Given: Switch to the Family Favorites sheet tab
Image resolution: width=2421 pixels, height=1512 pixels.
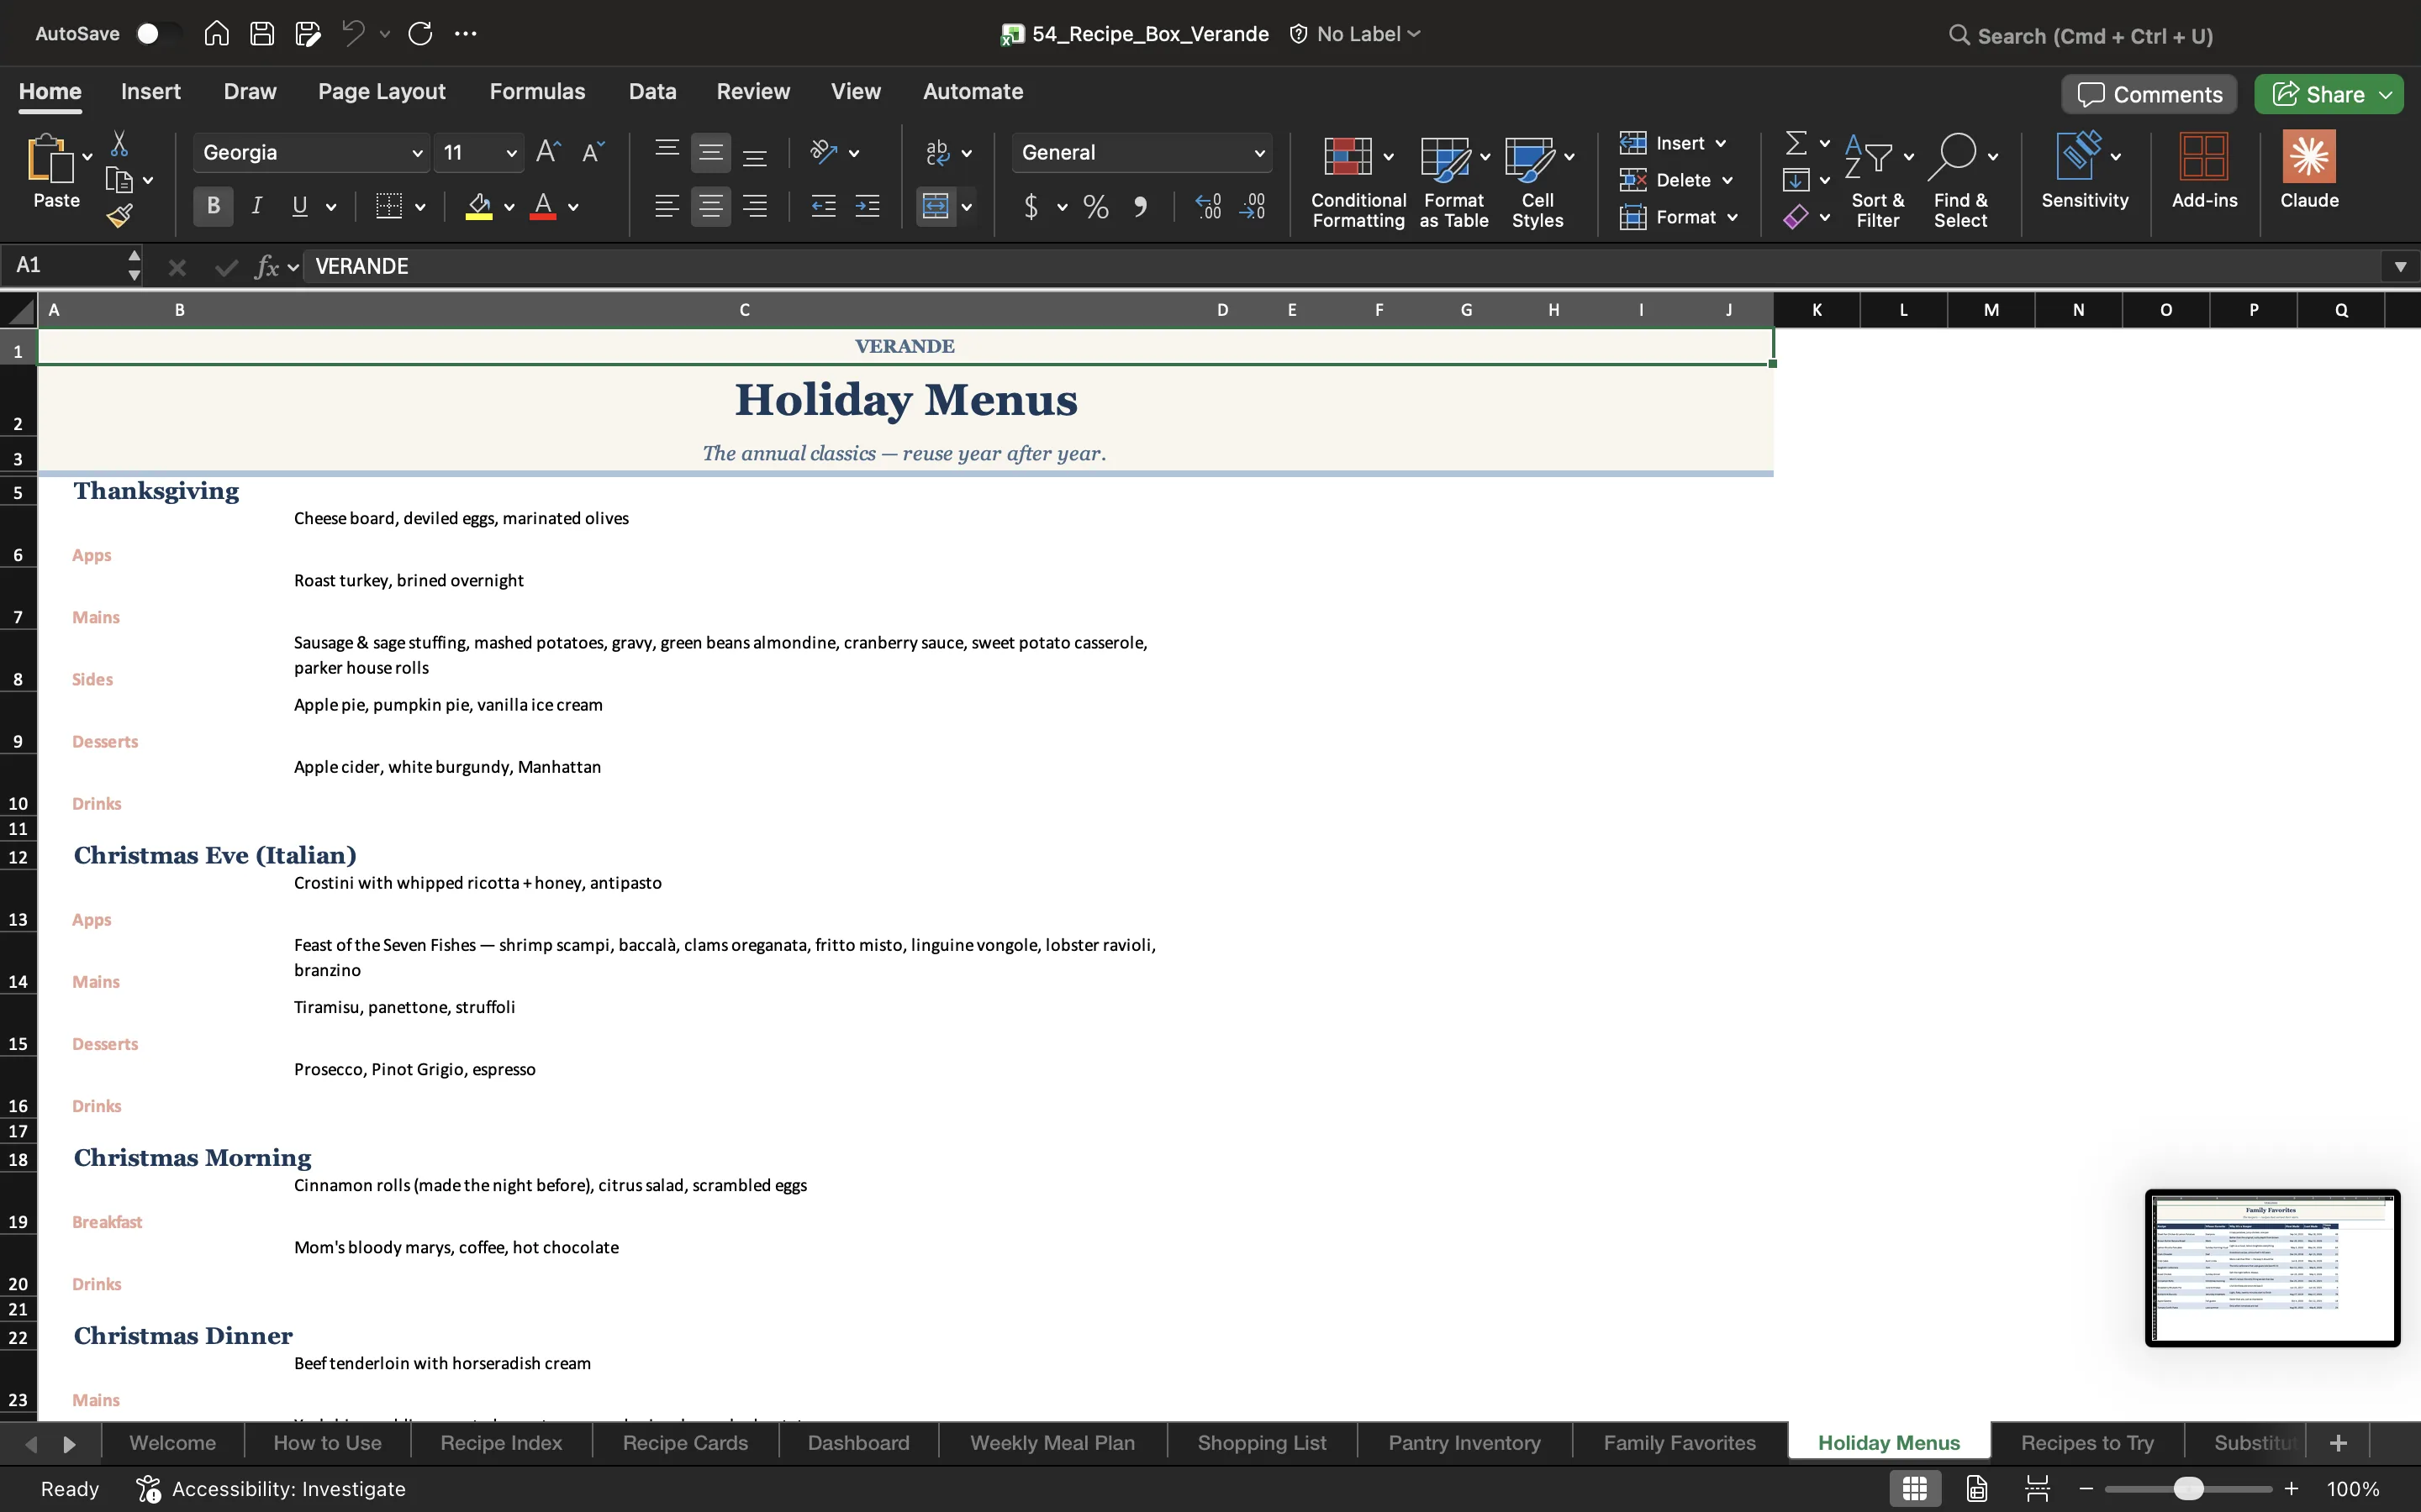Looking at the screenshot, I should (1679, 1443).
